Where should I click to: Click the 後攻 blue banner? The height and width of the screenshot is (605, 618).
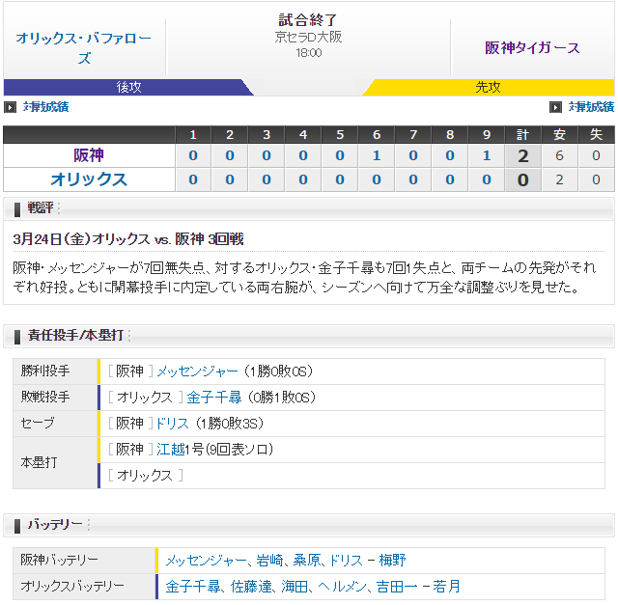pos(128,87)
